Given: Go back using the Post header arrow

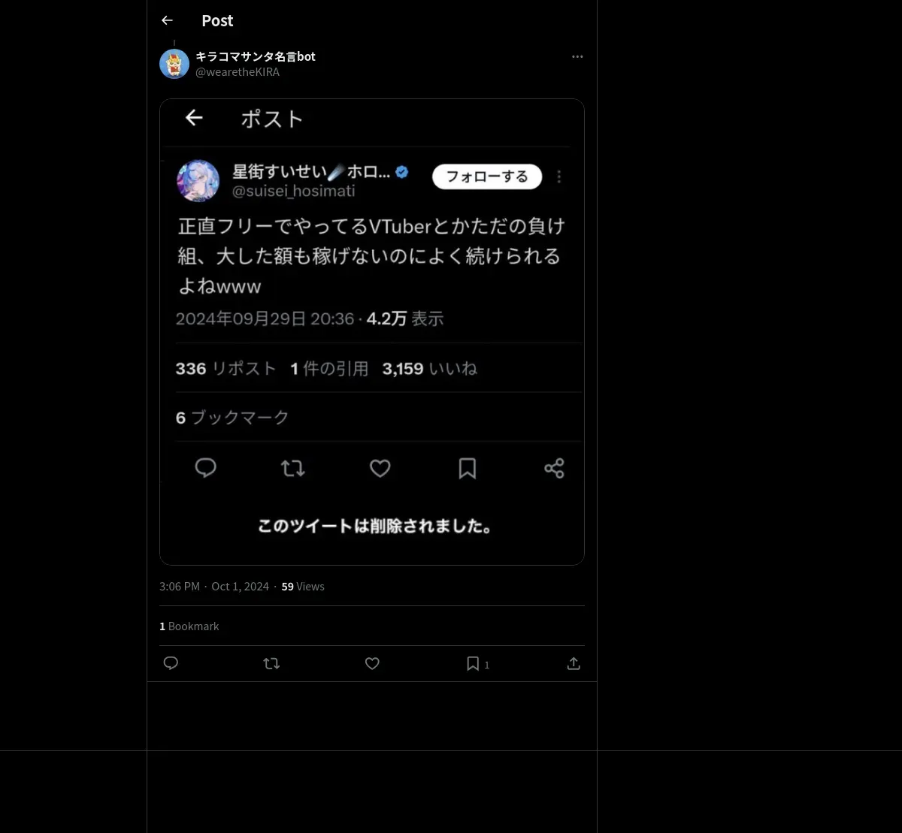Looking at the screenshot, I should click(x=167, y=21).
